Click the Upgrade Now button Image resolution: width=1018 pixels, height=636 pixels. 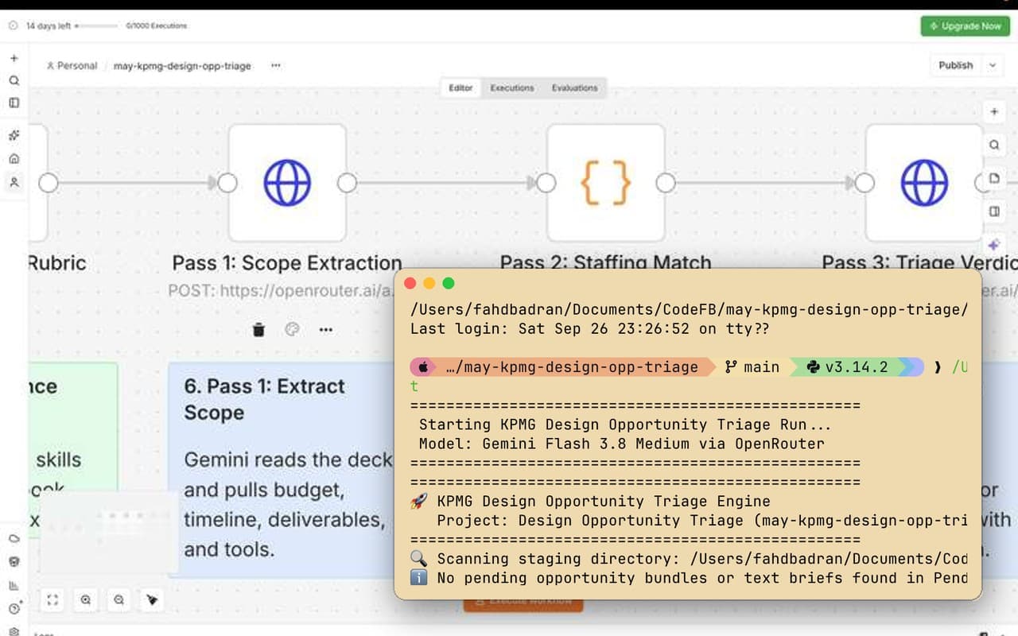tap(966, 26)
